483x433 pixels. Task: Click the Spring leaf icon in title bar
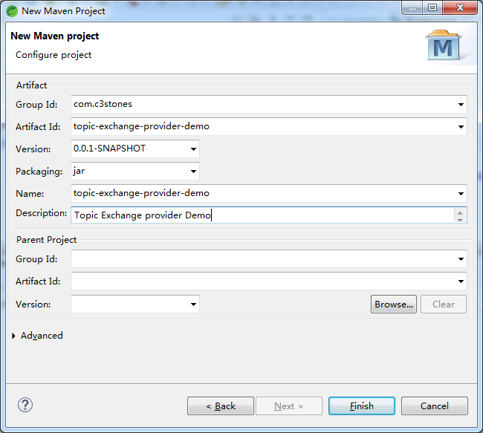coord(12,11)
